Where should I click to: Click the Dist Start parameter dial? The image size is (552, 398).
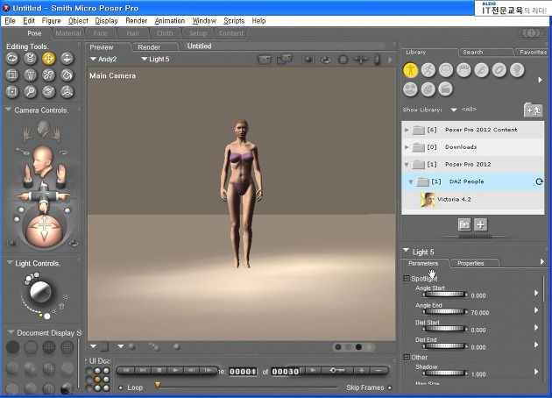tap(445, 329)
